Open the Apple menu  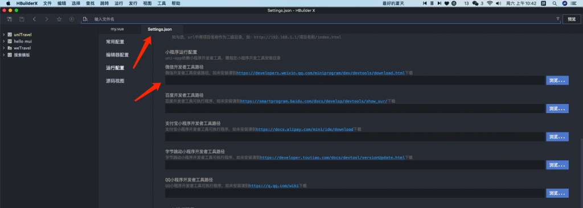point(8,3)
